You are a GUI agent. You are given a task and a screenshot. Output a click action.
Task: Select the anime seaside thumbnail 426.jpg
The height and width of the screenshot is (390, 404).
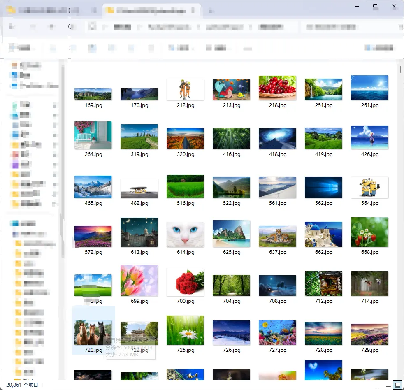tap(369, 137)
